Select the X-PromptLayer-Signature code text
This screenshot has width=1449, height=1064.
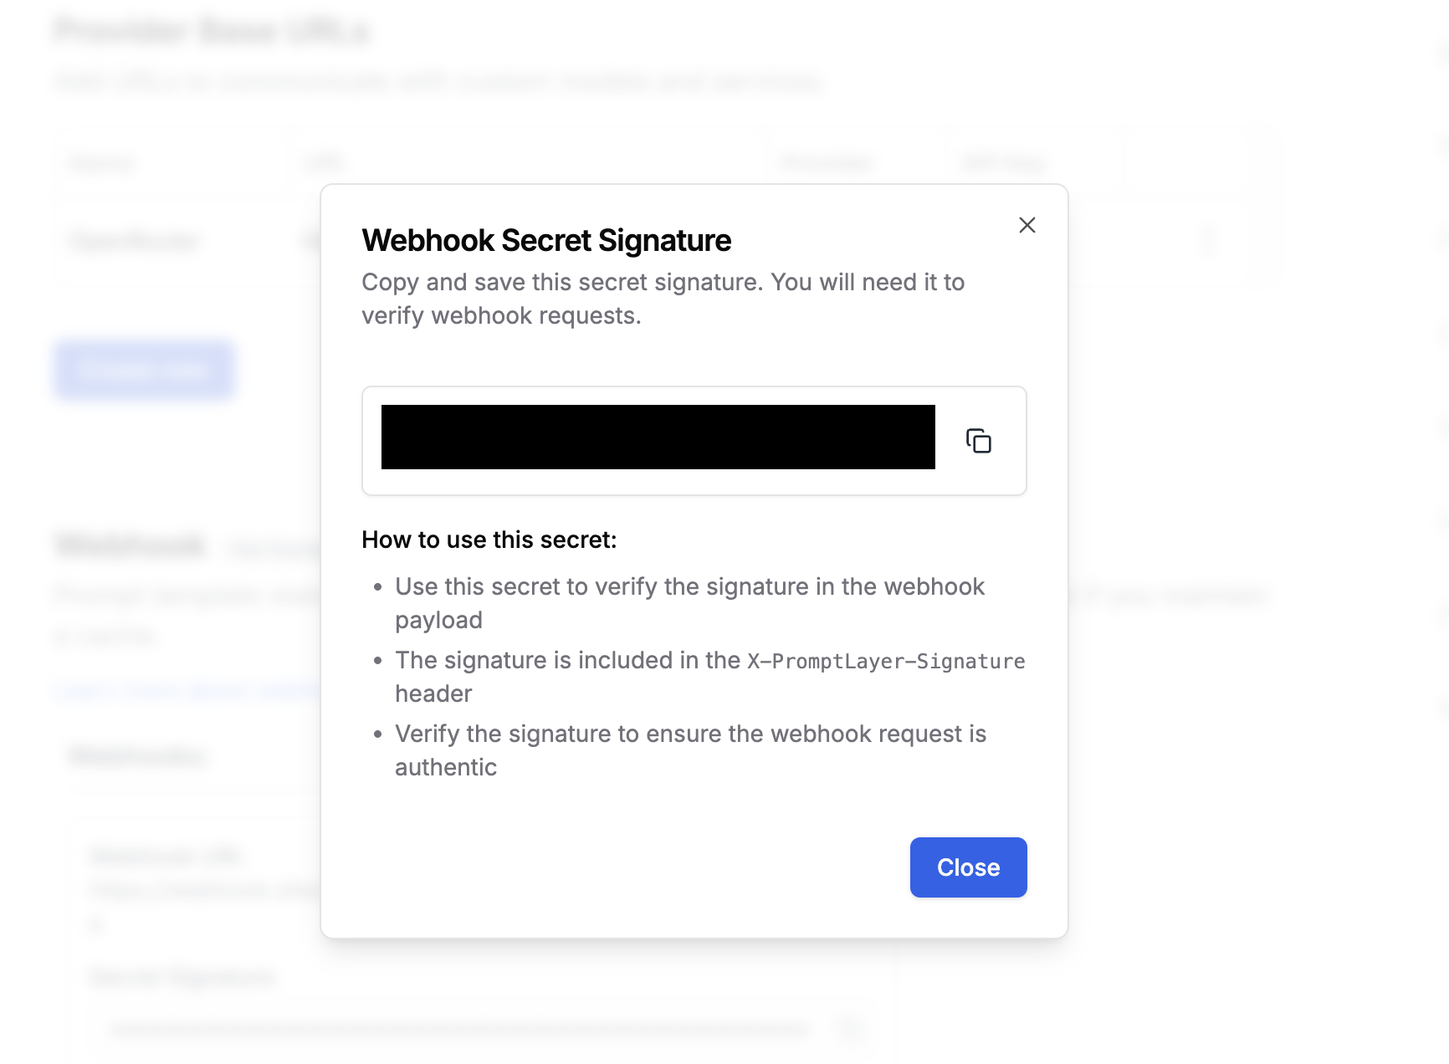(x=885, y=660)
